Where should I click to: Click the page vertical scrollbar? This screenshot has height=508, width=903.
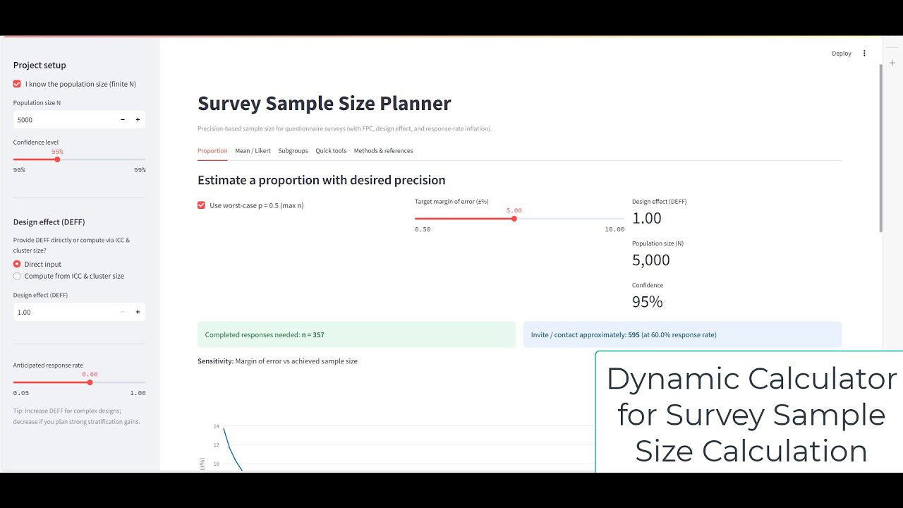pos(880,148)
